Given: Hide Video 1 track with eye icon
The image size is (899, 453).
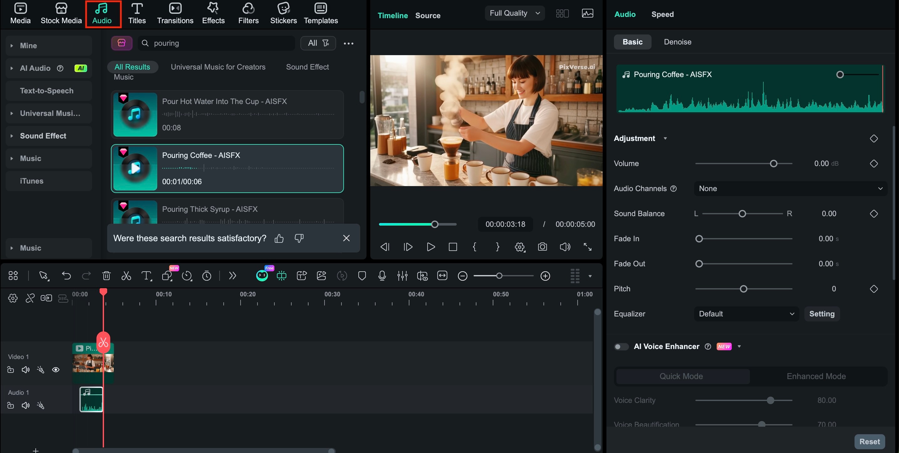Looking at the screenshot, I should 56,370.
